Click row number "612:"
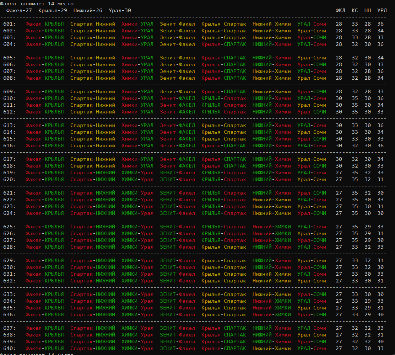This screenshot has height=355, width=395. (9, 112)
